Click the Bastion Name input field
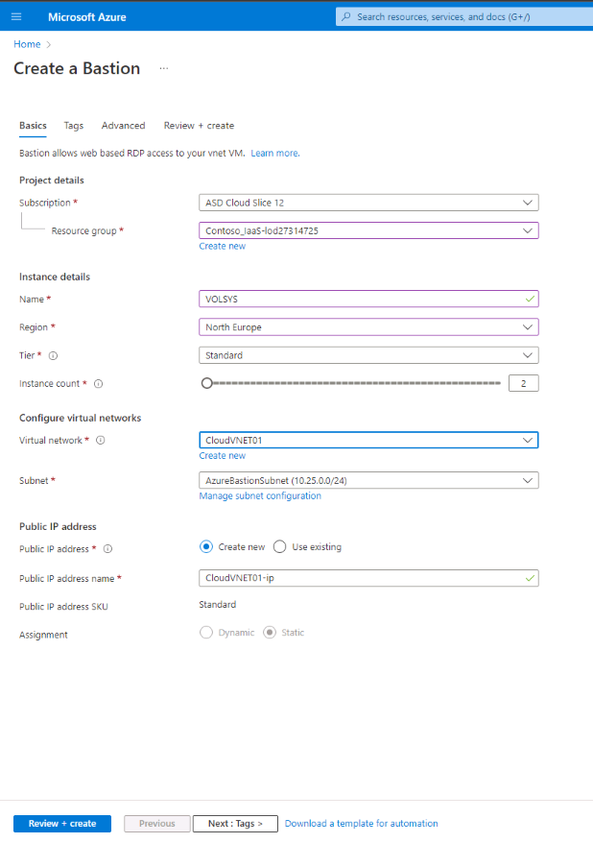This screenshot has width=593, height=843. (x=368, y=299)
